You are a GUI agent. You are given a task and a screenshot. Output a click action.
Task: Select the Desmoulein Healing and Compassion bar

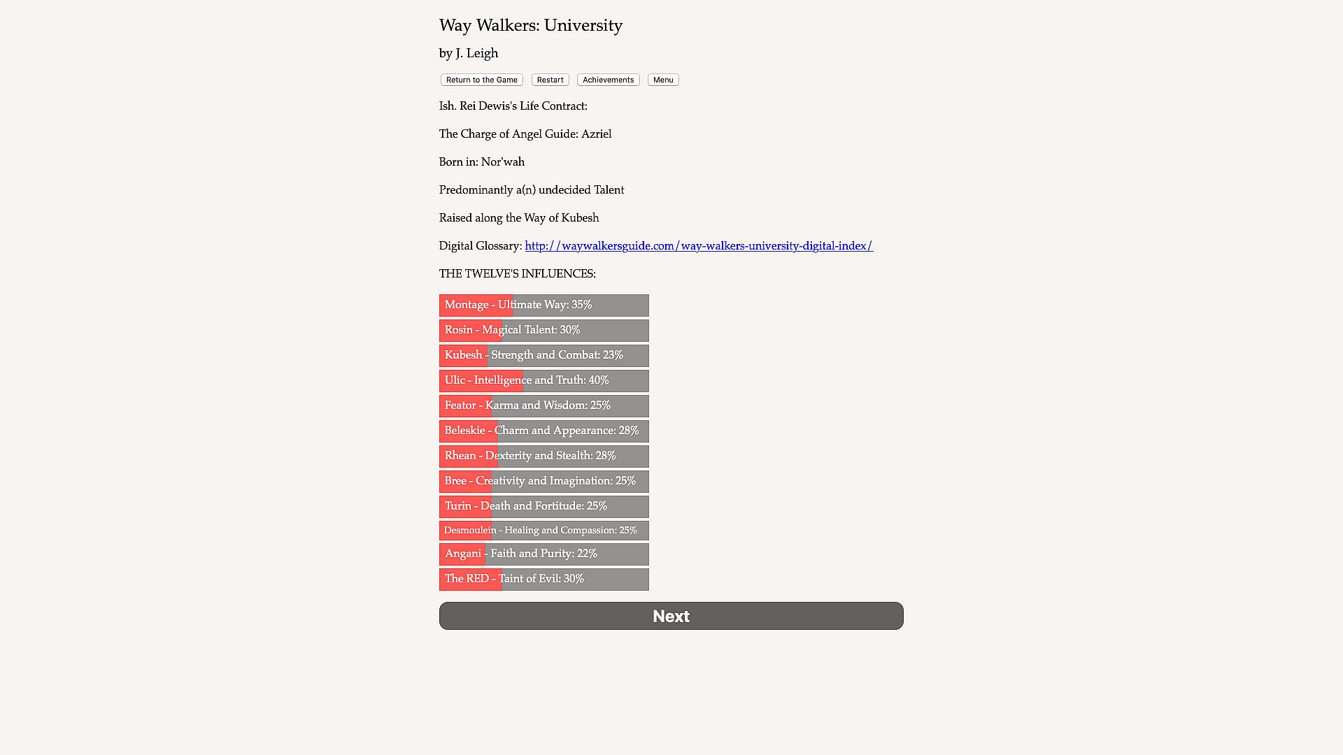[x=543, y=531]
